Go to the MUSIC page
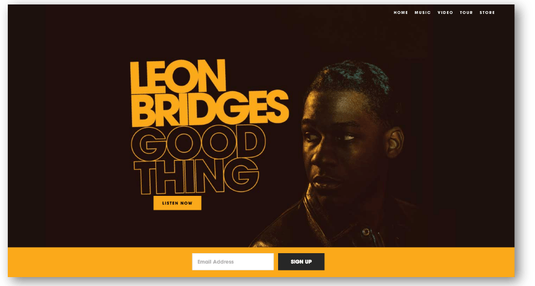Viewport: 535px width, 286px height. (x=422, y=13)
